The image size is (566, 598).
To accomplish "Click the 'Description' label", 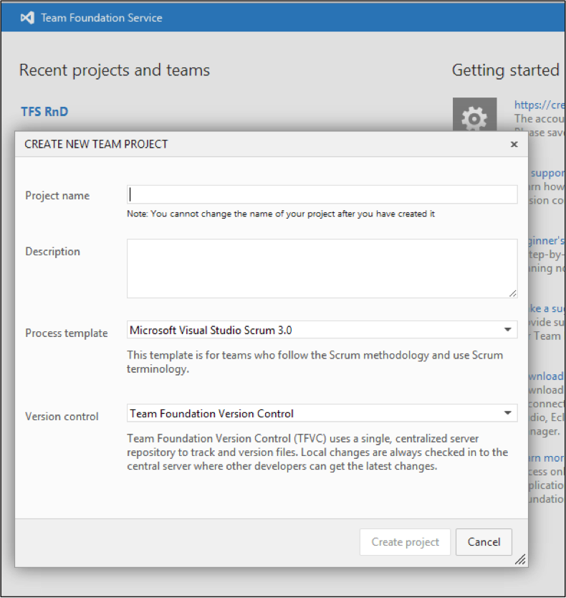I will click(x=52, y=252).
